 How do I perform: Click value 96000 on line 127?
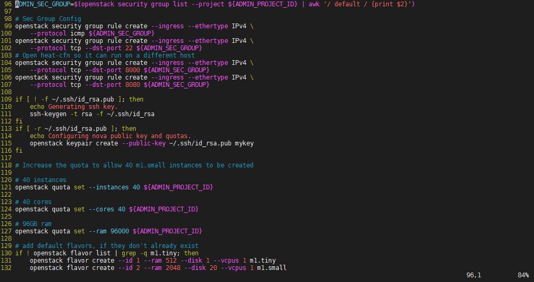pos(119,231)
